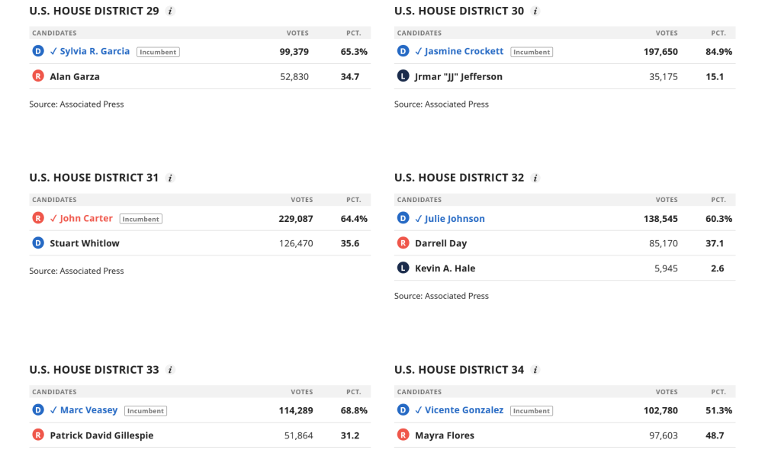Click the District 33 info icon
This screenshot has width=781, height=456.
tap(170, 371)
